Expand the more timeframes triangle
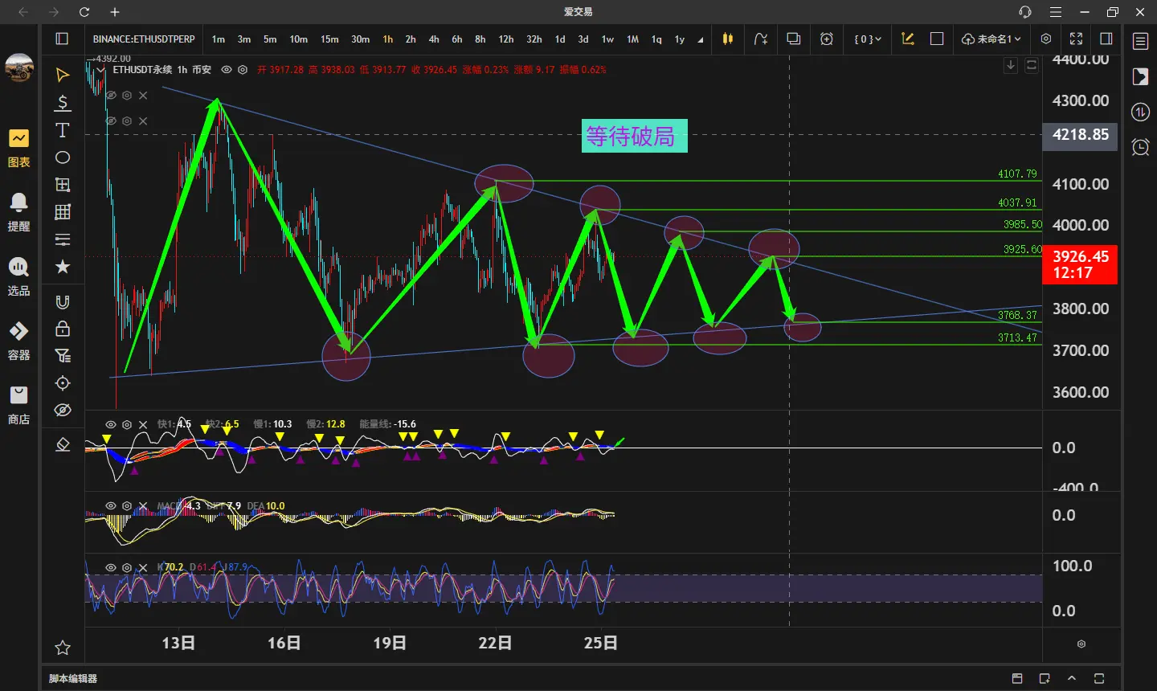 (701, 40)
